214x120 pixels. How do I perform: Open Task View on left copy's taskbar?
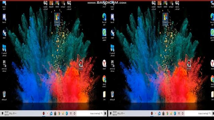point(71,113)
